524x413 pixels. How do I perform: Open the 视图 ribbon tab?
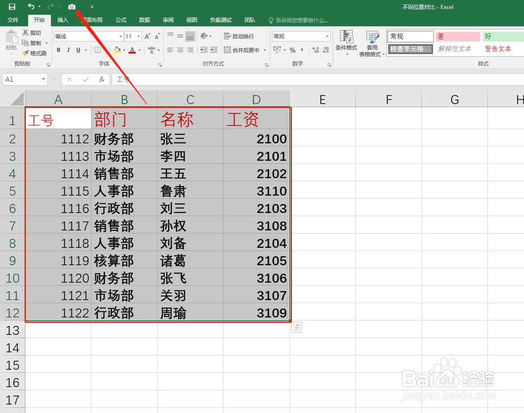[191, 20]
